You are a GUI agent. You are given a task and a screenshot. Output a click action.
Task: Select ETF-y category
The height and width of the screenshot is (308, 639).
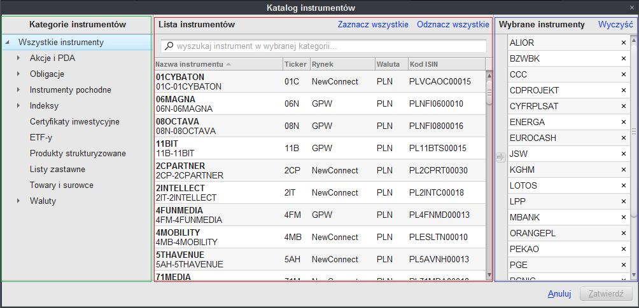point(41,138)
